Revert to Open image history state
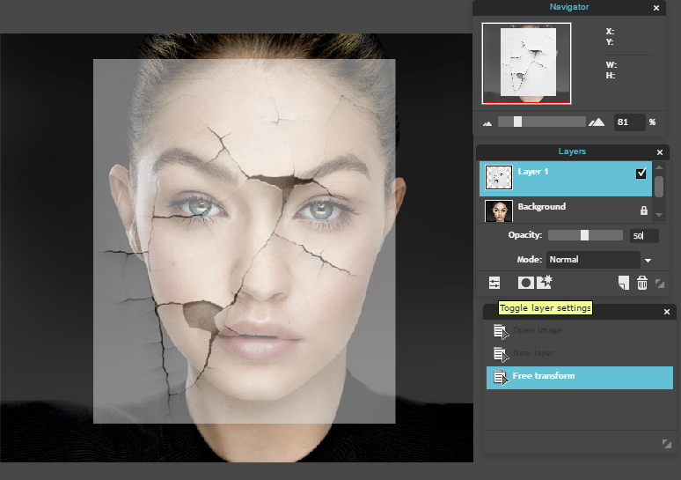 coord(579,332)
